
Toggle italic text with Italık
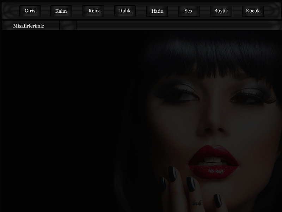pos(125,11)
